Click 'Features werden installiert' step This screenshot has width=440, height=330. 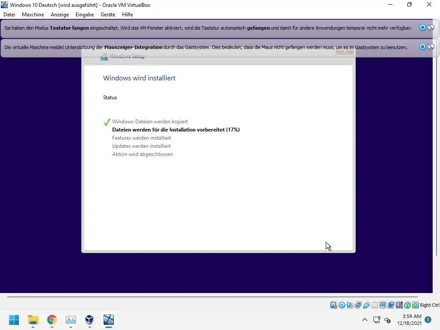point(141,138)
